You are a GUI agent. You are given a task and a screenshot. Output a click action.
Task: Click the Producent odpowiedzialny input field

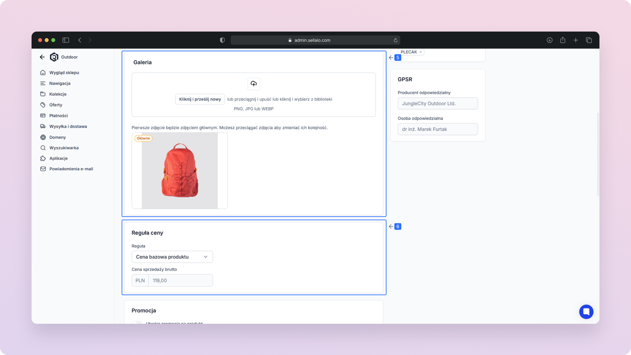coord(437,104)
